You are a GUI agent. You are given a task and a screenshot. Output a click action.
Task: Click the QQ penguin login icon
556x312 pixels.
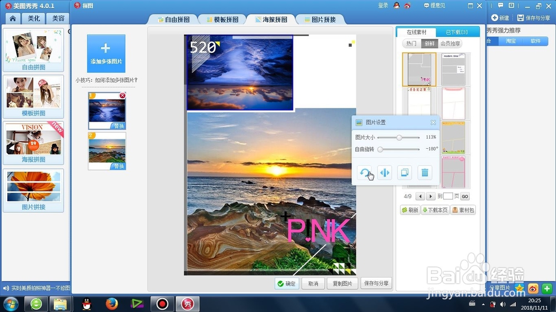pos(396,6)
